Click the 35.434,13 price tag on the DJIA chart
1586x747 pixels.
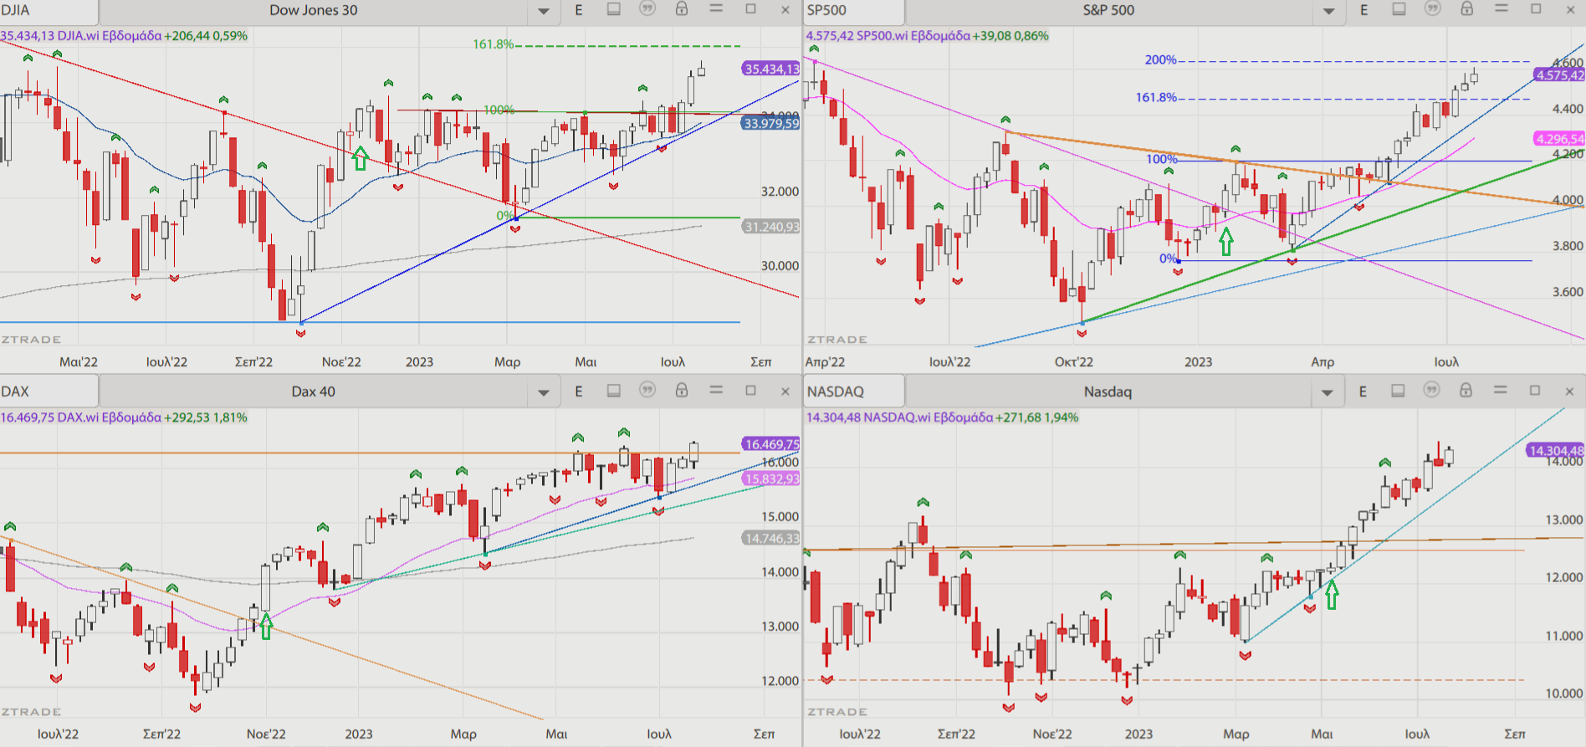[x=770, y=69]
